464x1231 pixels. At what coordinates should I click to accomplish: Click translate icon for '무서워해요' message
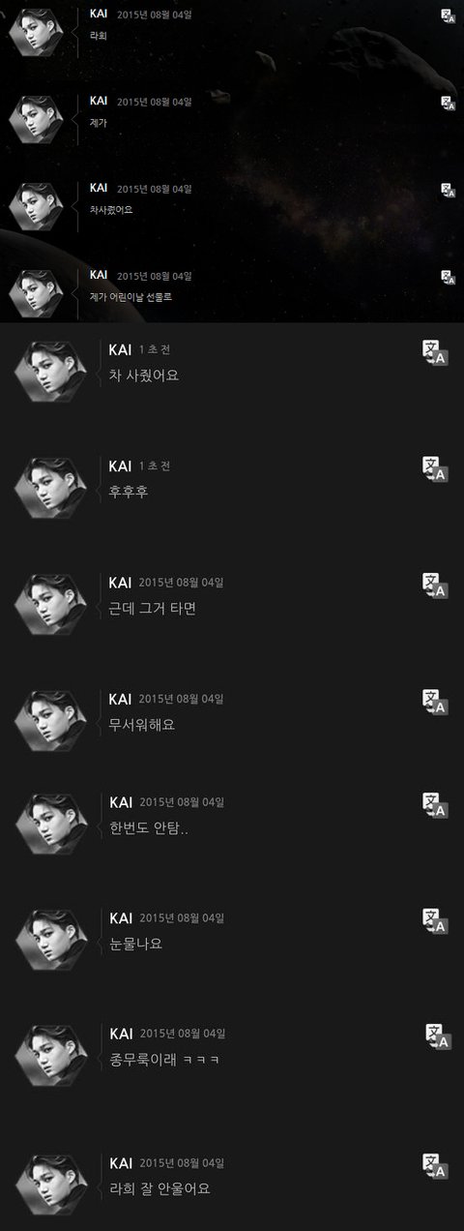(435, 702)
